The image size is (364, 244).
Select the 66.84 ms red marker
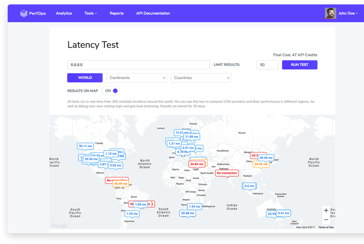[197, 164]
